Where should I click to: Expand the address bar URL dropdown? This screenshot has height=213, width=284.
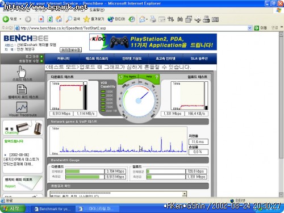(x=250, y=28)
